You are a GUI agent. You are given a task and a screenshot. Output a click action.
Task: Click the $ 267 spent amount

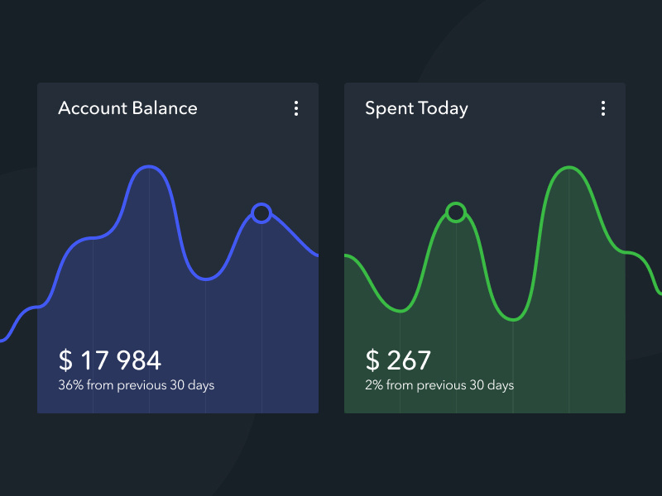[x=398, y=360]
